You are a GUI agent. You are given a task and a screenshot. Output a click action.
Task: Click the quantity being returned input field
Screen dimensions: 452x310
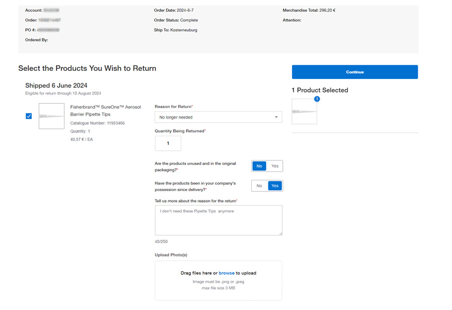(168, 143)
